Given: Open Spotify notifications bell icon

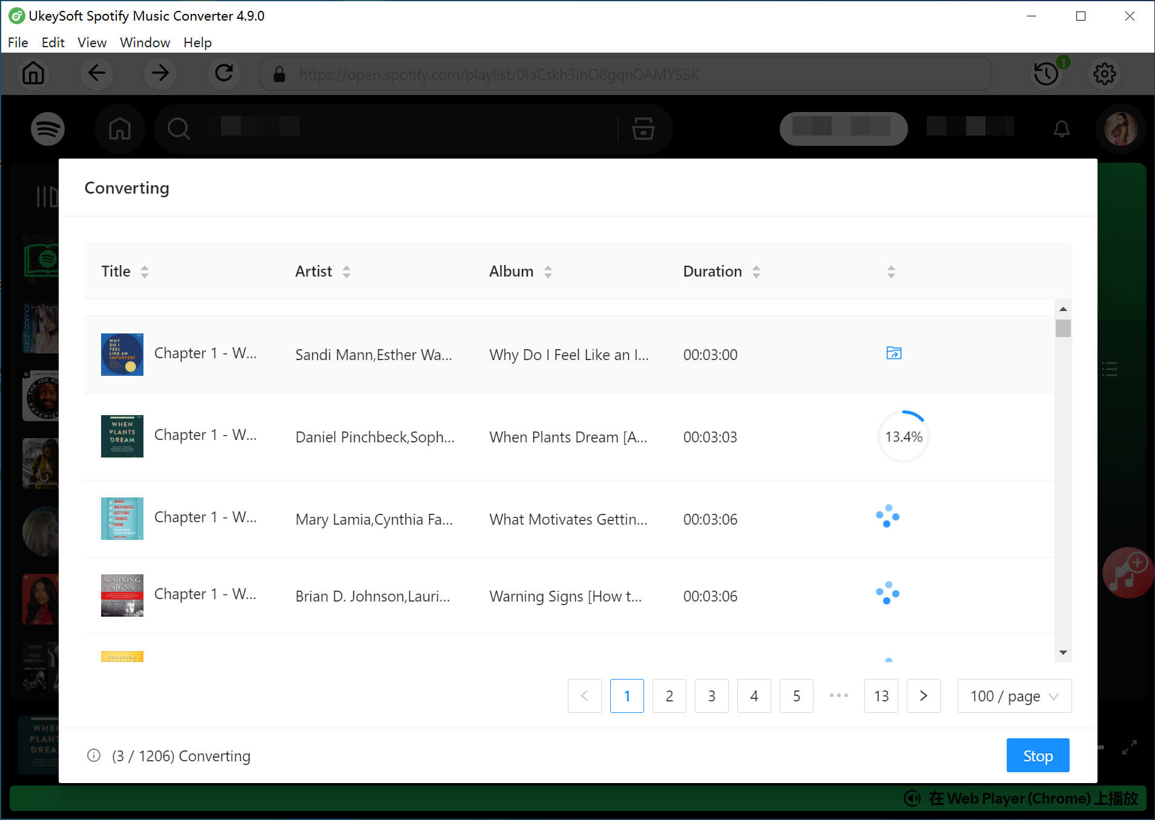Looking at the screenshot, I should (1061, 129).
